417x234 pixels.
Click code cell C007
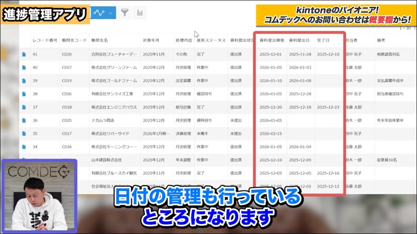[67, 68]
